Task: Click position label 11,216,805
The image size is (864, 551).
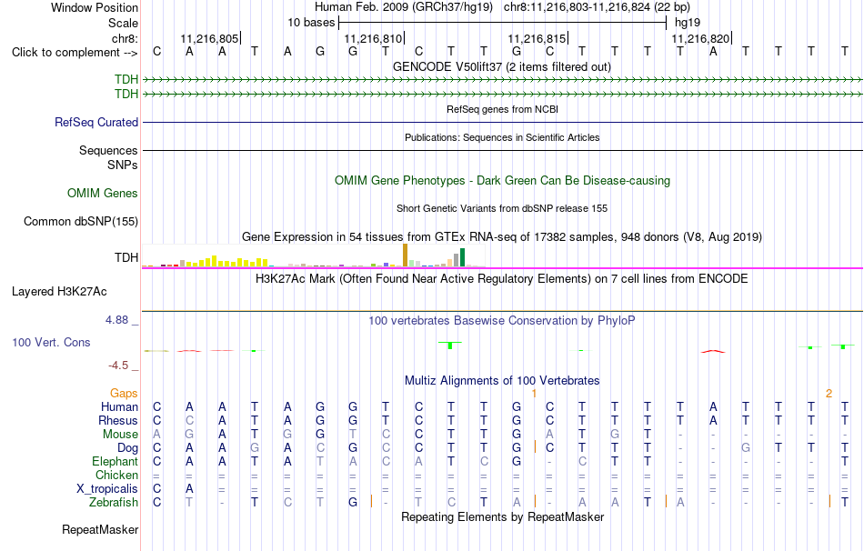Action: [209, 39]
